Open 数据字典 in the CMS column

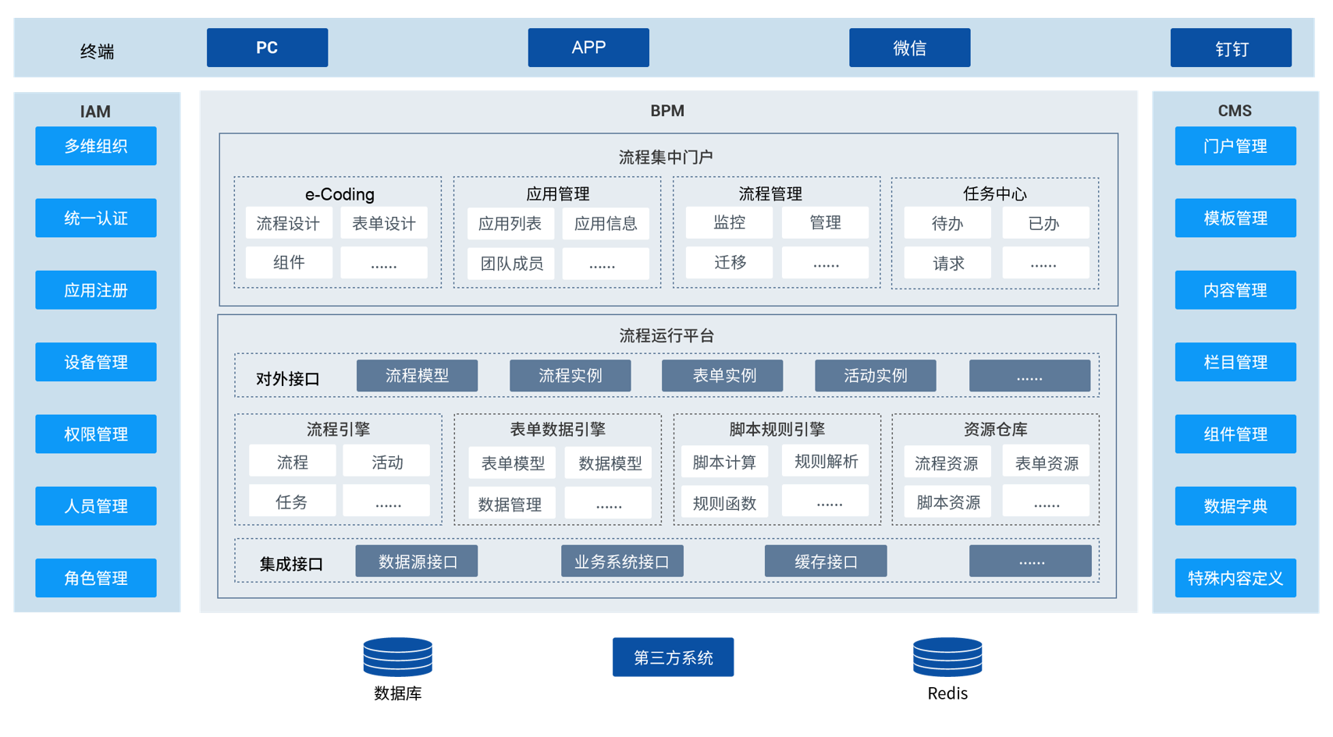(x=1235, y=506)
